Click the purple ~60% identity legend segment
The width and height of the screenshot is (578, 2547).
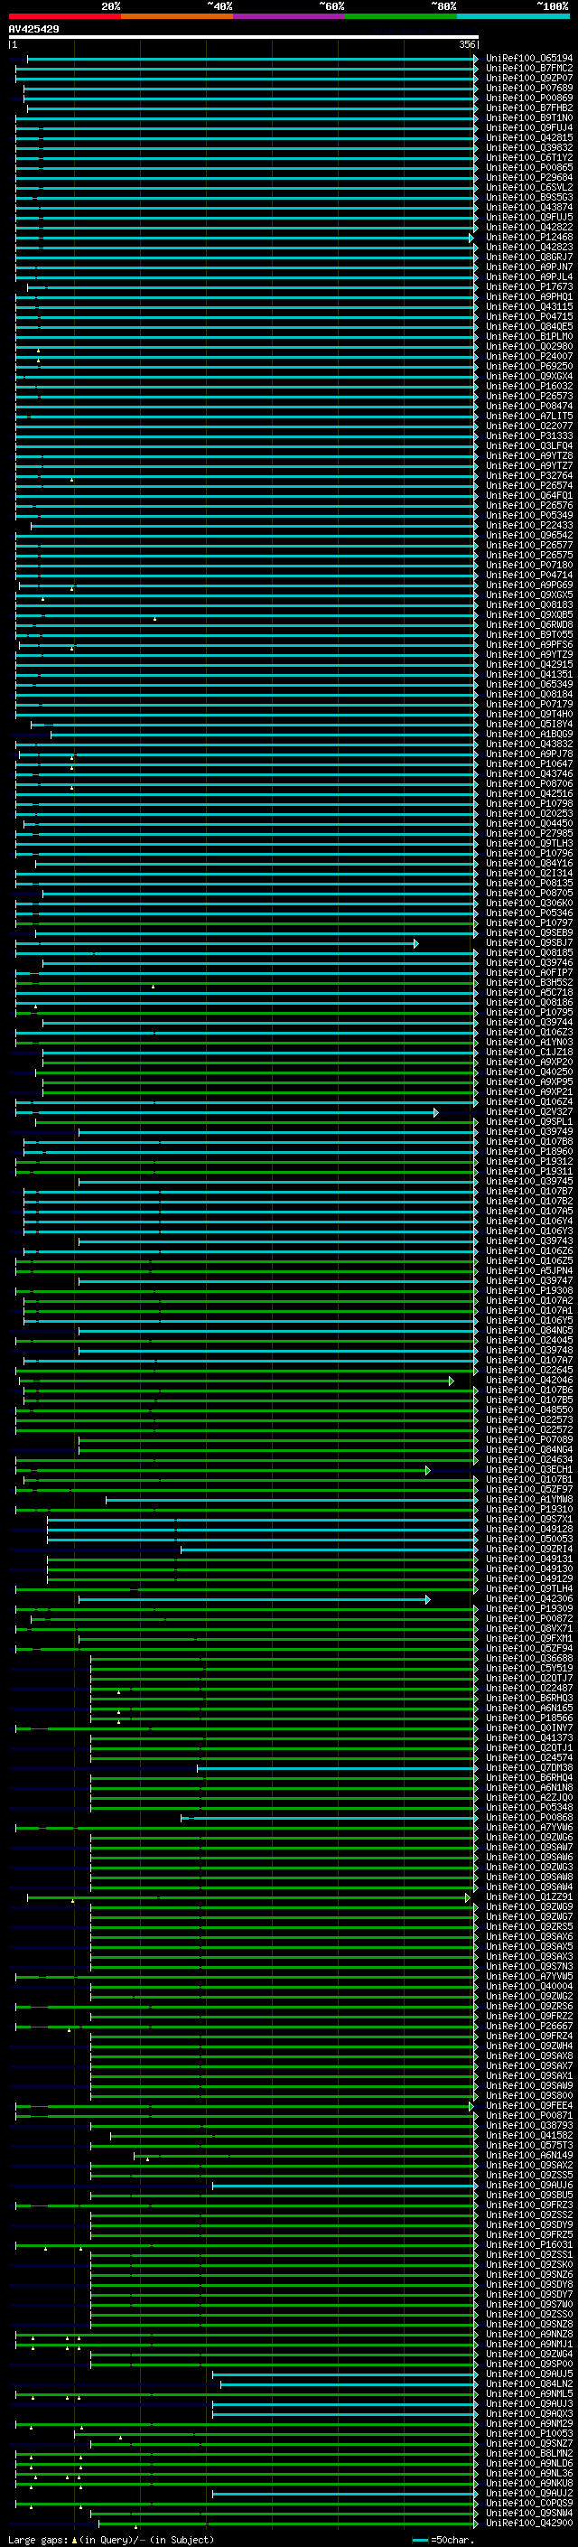290,17
